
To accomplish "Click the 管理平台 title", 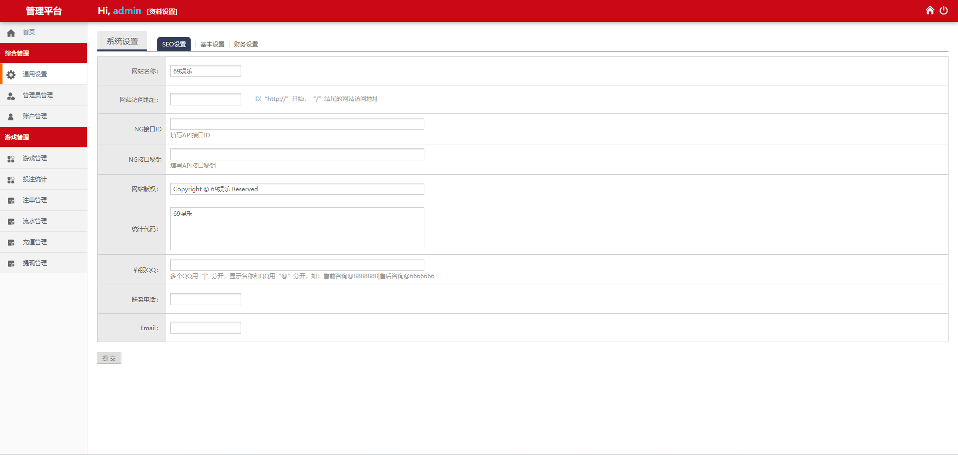I will click(x=43, y=11).
